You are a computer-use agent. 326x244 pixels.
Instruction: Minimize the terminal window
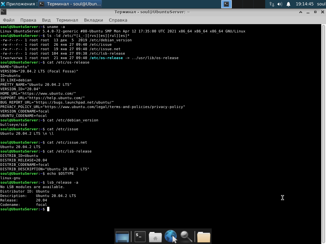pos(308,12)
